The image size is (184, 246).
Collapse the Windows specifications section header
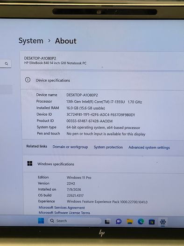tap(103, 164)
